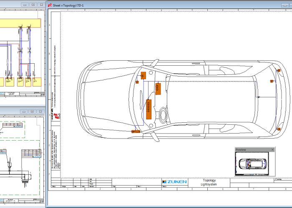This screenshot has height=208, width=292.
Task: Close the Preview panel
Action: (273, 149)
